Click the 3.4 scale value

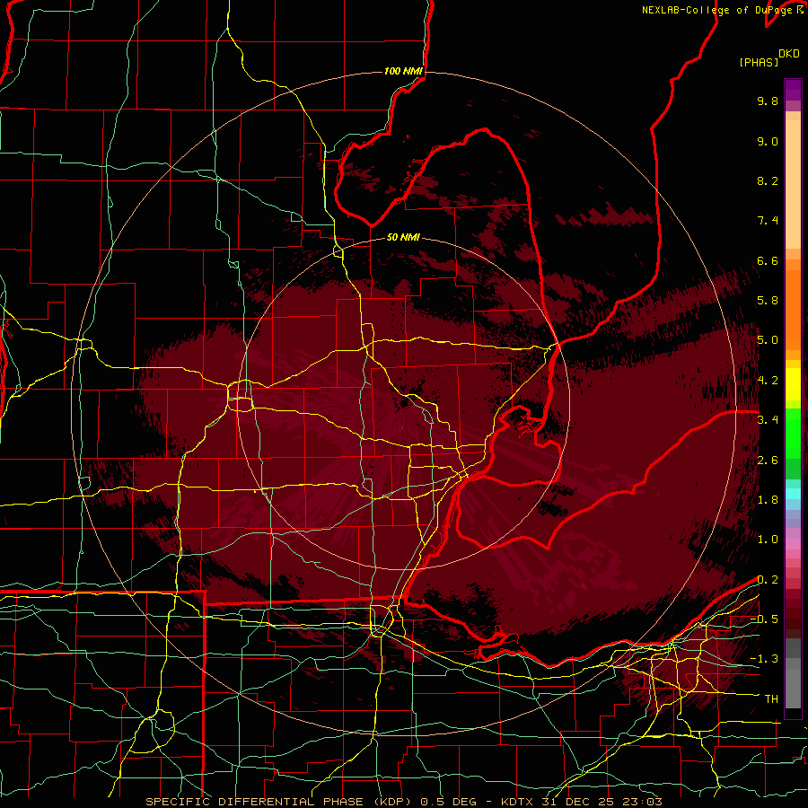[x=768, y=420]
